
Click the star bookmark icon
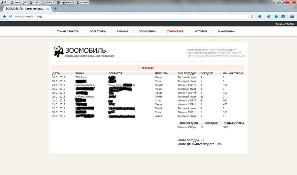coord(276,16)
